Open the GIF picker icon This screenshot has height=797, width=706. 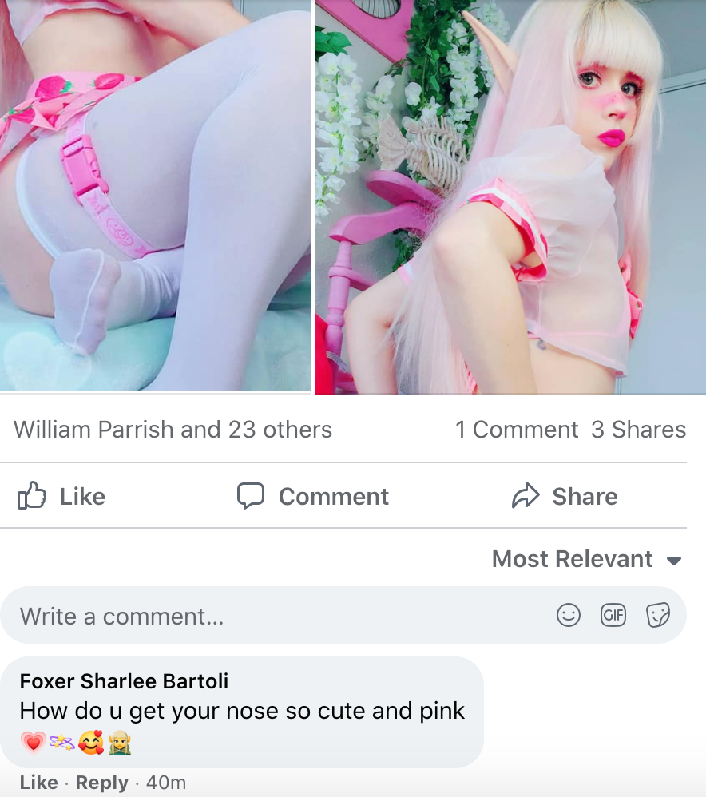pos(613,615)
